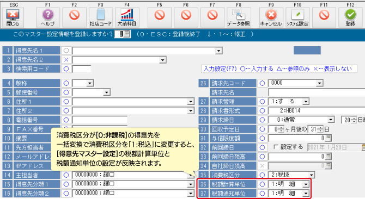The image size is (365, 199).
Task: Toggle input setting circle for 検索用コード
Action: click(x=66, y=69)
